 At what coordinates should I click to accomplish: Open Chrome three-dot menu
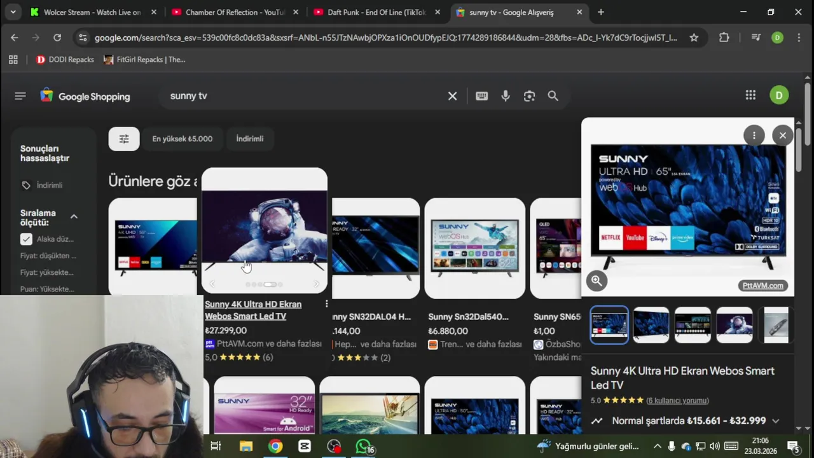point(799,38)
